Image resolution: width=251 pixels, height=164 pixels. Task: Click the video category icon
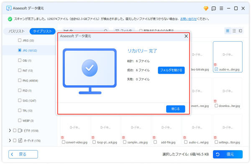tap(20, 131)
